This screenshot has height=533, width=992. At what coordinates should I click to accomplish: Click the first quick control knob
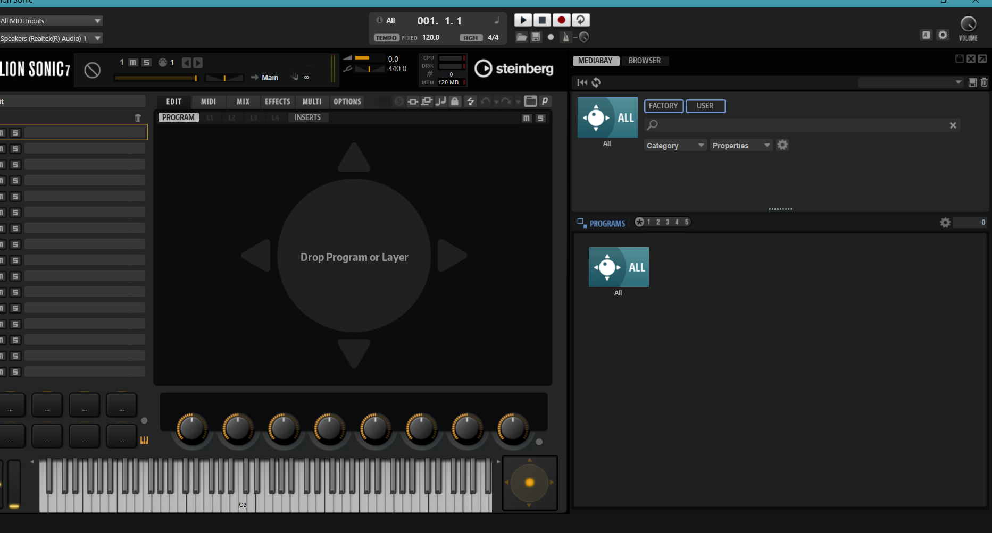click(x=191, y=428)
